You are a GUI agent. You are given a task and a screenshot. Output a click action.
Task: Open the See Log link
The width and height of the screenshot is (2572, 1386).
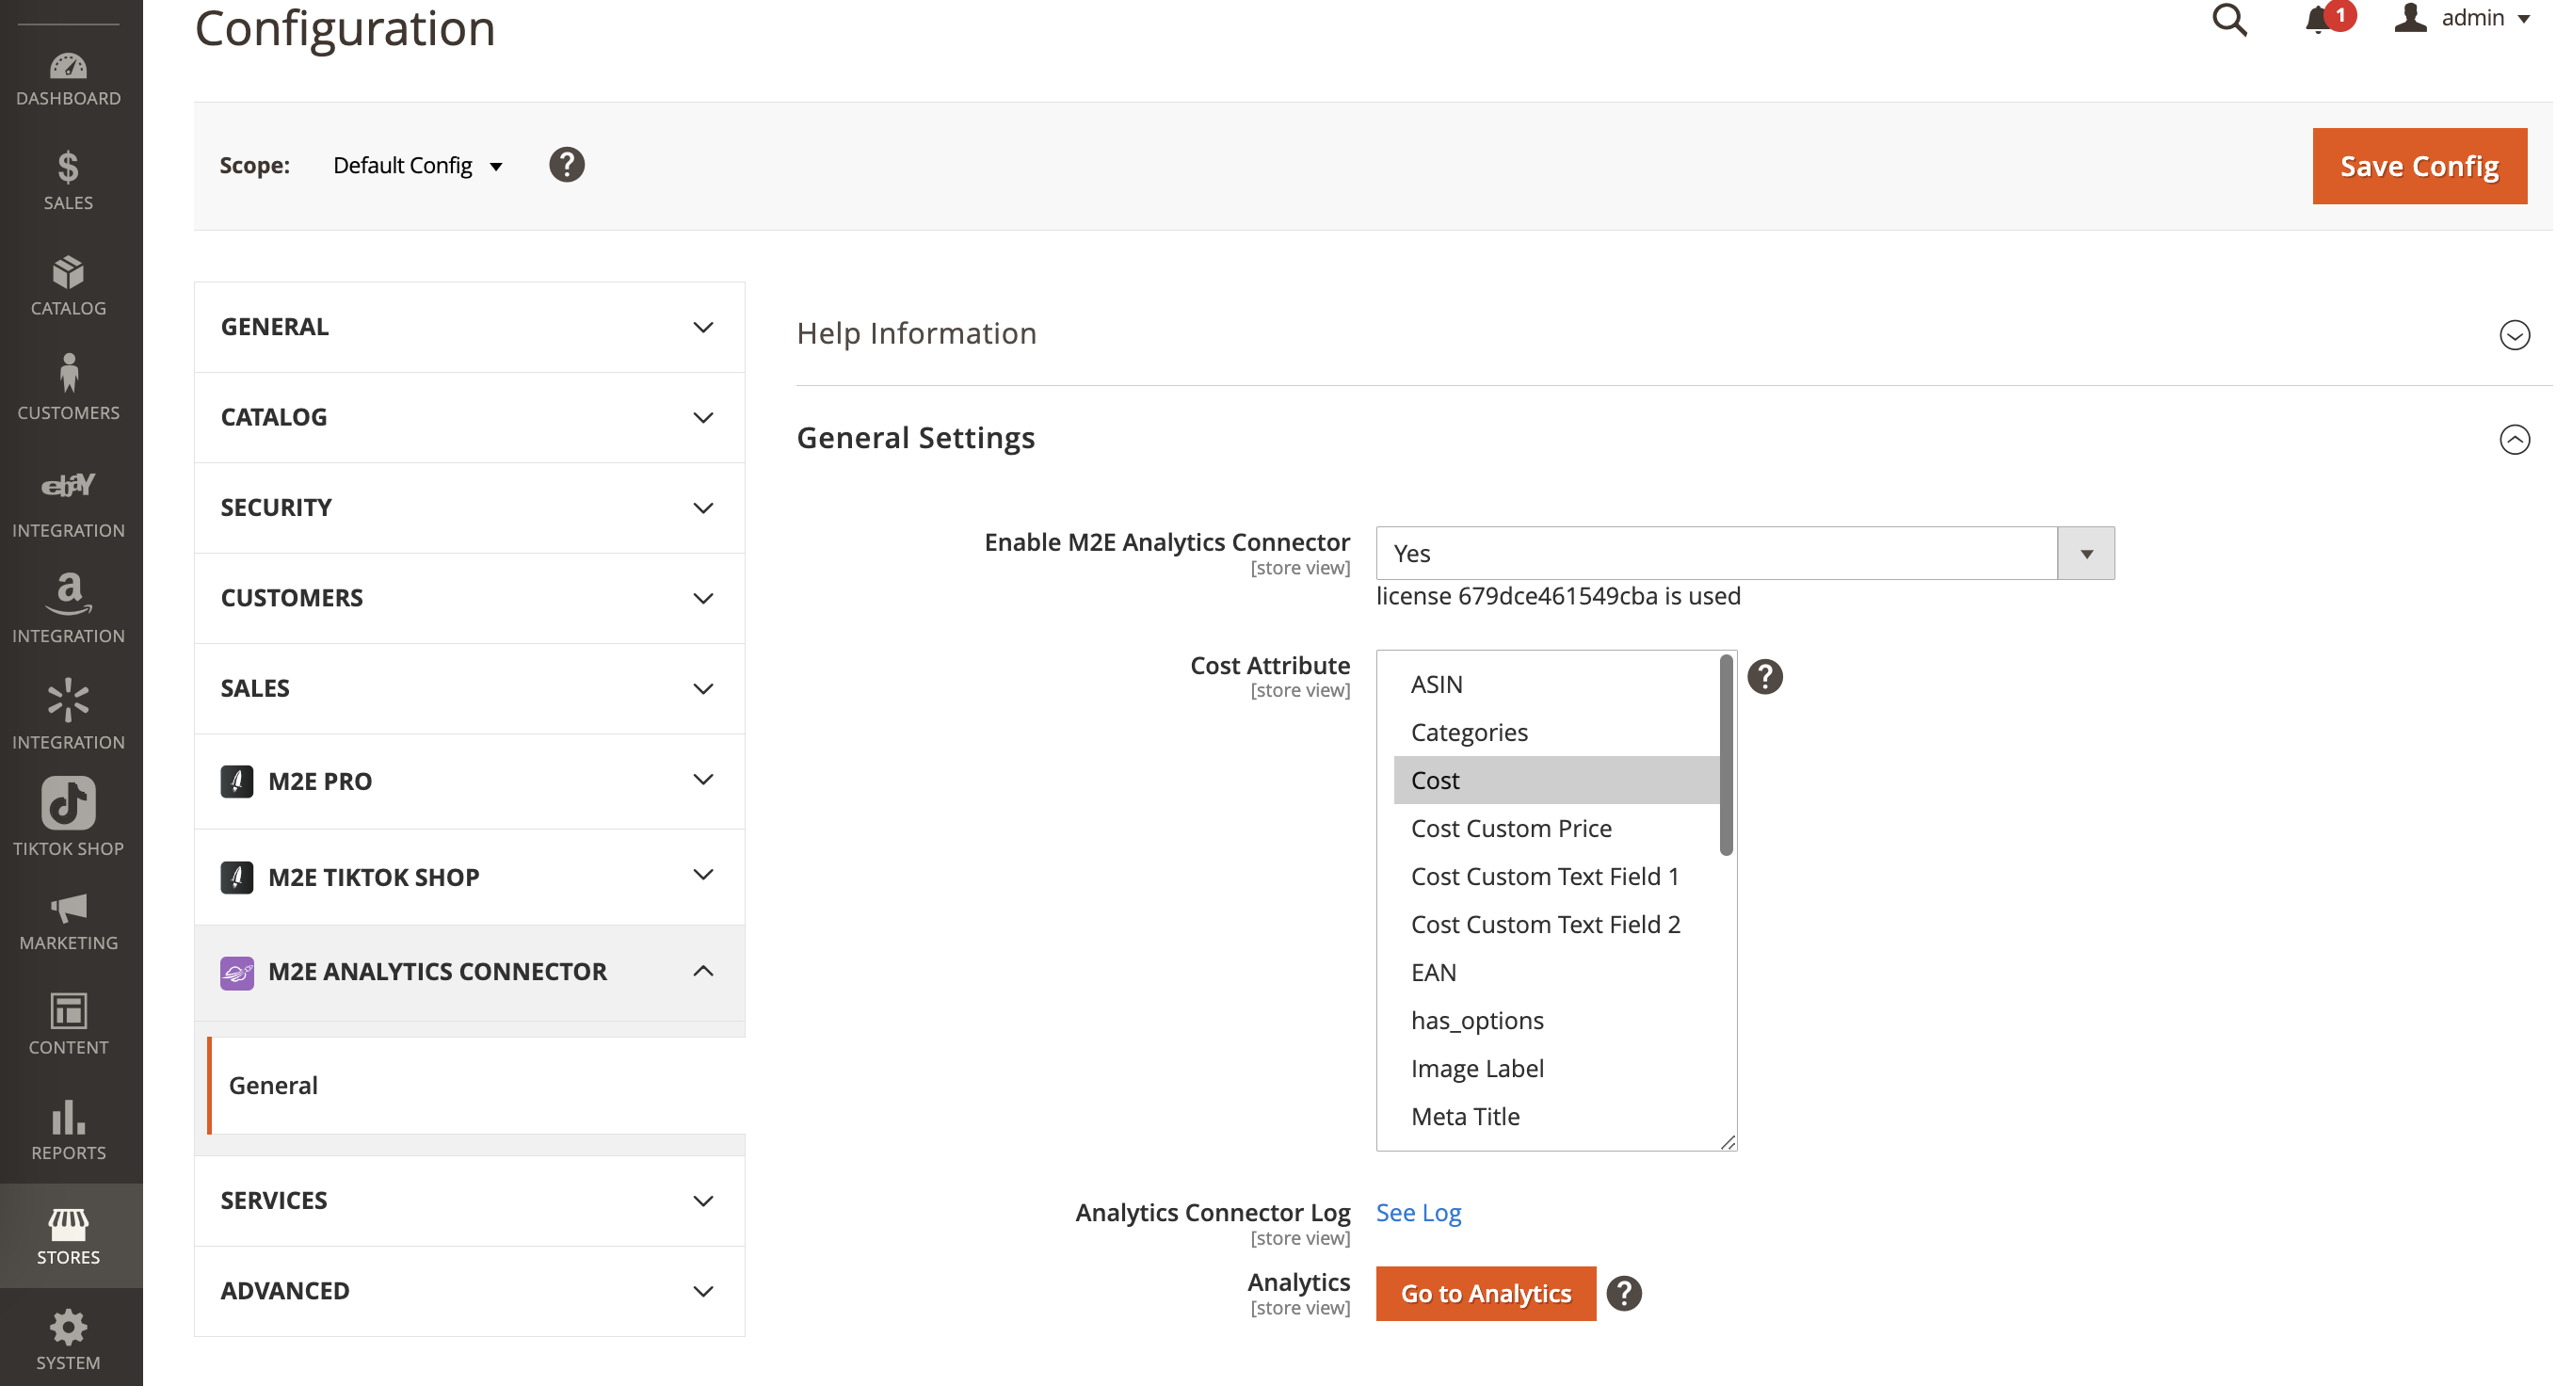1418,1212
